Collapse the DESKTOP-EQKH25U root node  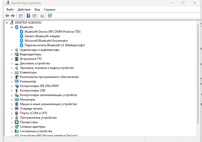tap(7, 23)
